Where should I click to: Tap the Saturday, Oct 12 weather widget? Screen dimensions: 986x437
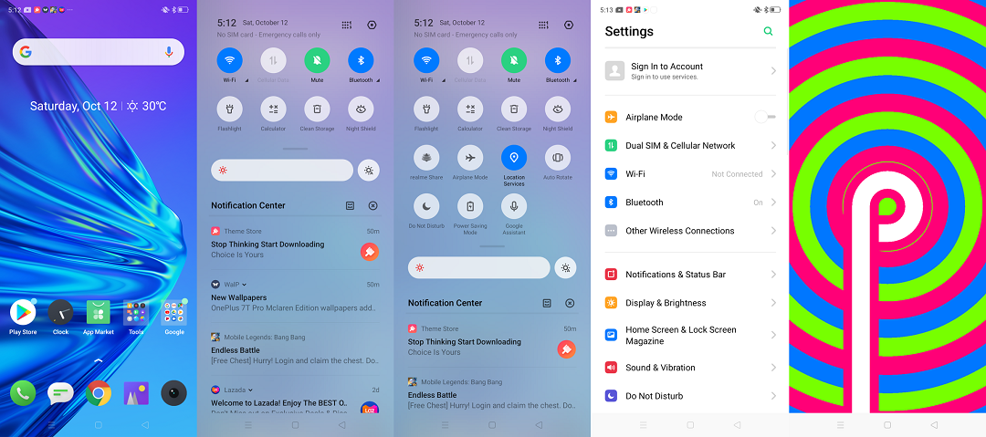click(x=98, y=106)
